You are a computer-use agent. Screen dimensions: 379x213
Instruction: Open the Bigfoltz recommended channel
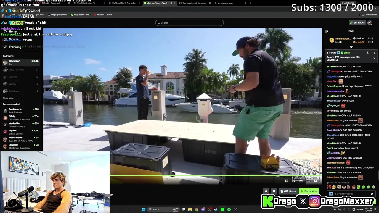coord(21,132)
